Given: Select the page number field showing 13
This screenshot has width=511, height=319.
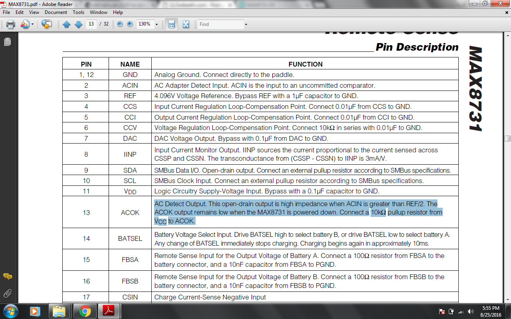Looking at the screenshot, I should [91, 24].
